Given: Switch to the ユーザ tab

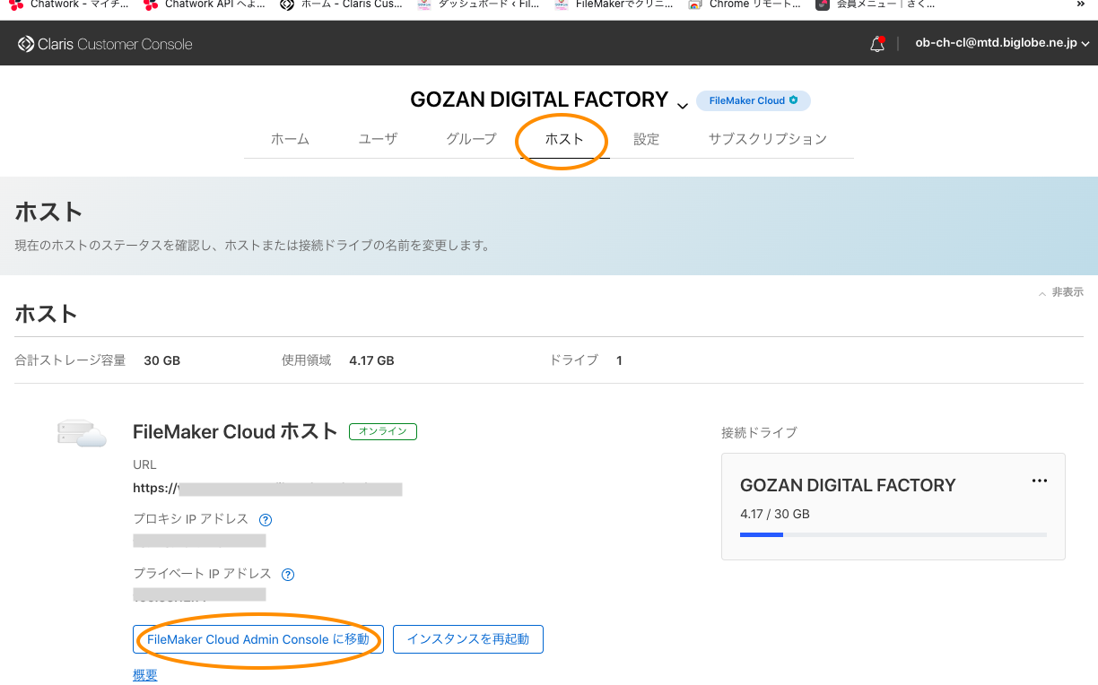Looking at the screenshot, I should [378, 139].
